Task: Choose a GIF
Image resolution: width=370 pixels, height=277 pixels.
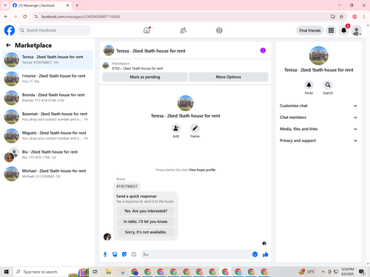Action: point(134,254)
